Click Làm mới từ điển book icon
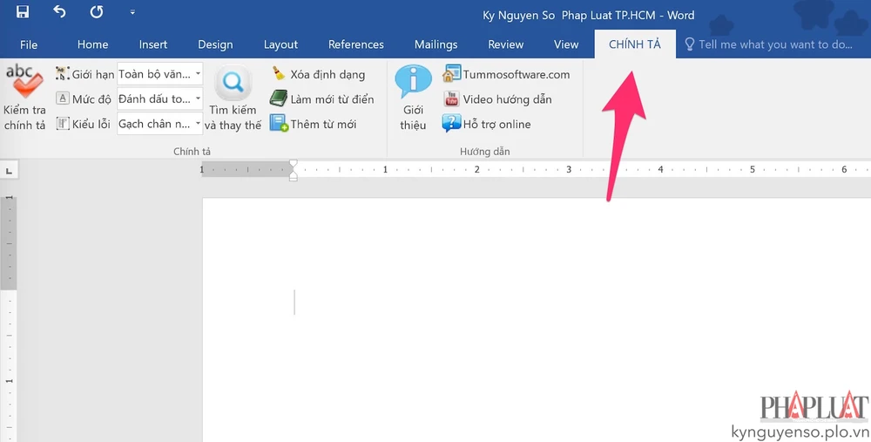871x442 pixels. 279,99
